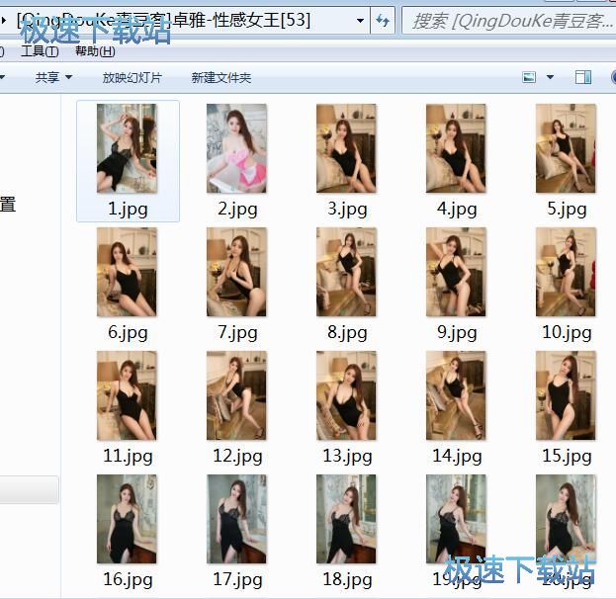Select thumbnail of 5.jpg

pos(566,148)
